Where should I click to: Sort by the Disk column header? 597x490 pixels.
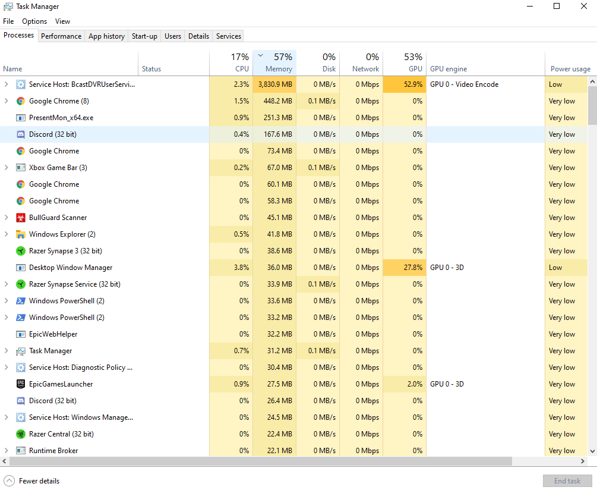pyautogui.click(x=318, y=63)
